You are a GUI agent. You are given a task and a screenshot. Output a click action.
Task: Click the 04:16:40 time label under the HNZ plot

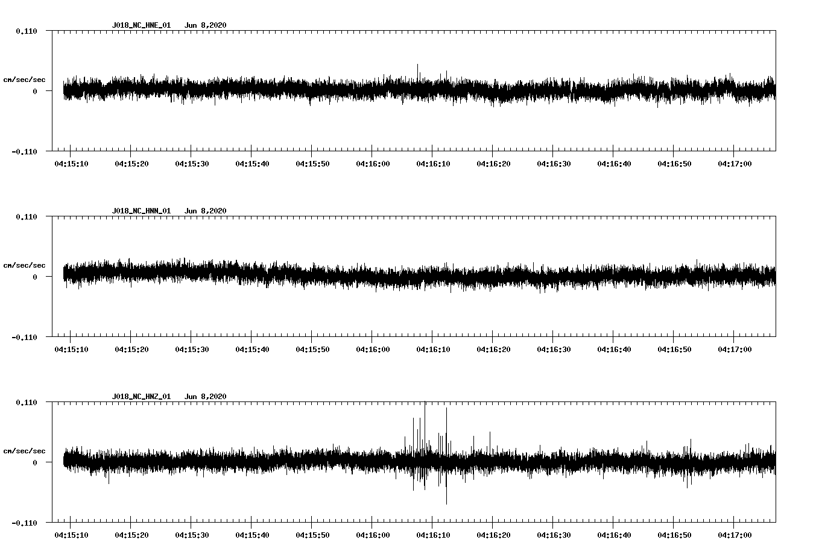(x=614, y=535)
